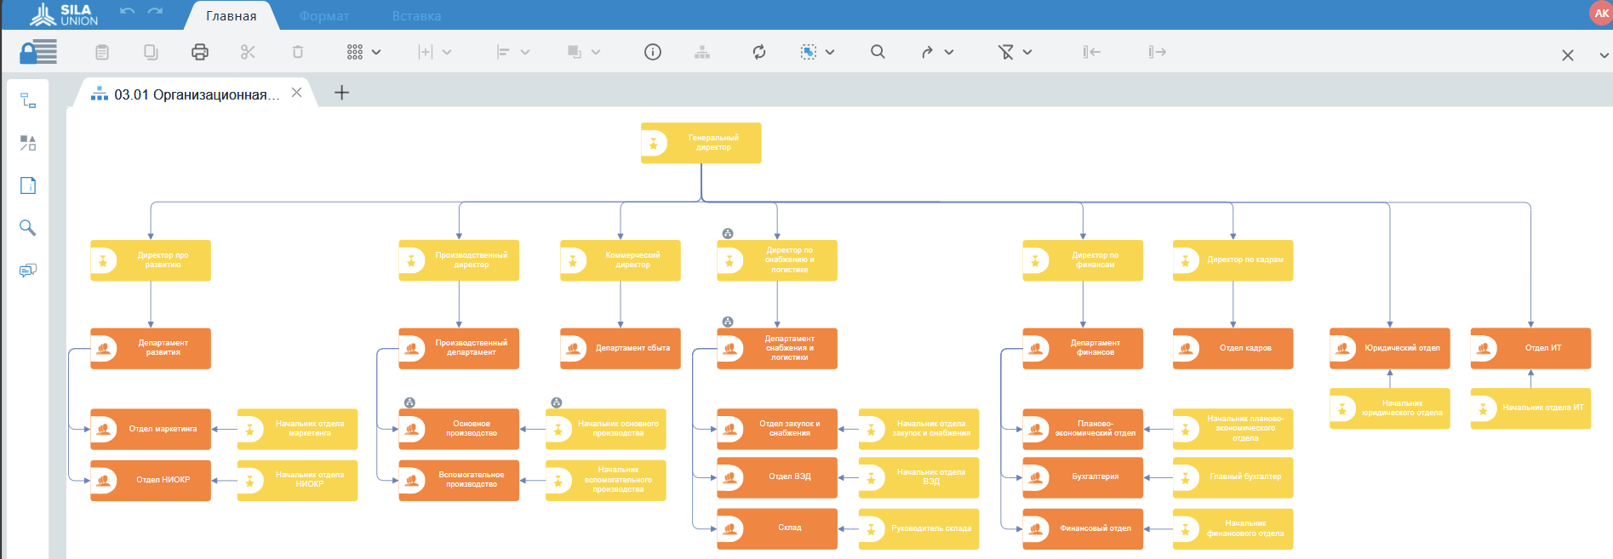Close the 03.01 Организационная tab
This screenshot has width=1613, height=559.
(296, 93)
